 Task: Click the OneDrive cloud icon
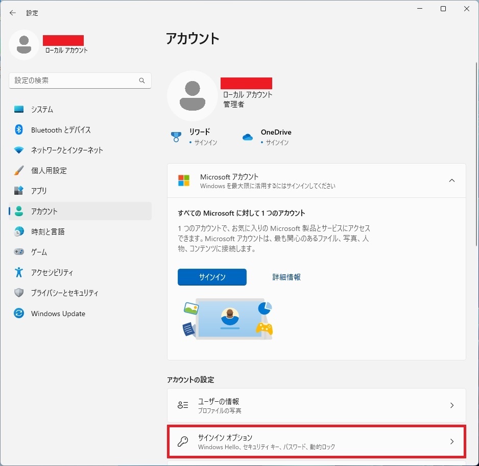pos(248,137)
